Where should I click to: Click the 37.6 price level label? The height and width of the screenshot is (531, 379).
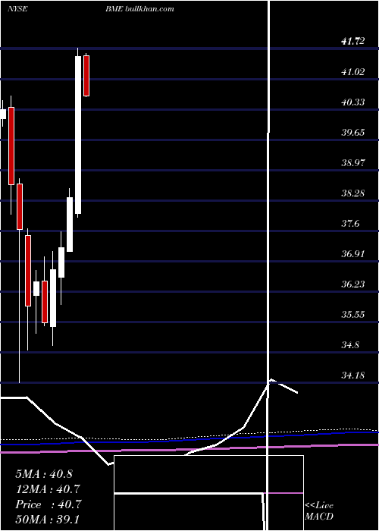352,224
